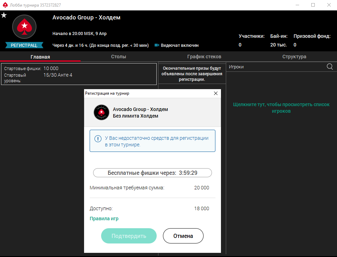Click link to view the player list
Screen dimensions: 337x257
(x=281, y=108)
